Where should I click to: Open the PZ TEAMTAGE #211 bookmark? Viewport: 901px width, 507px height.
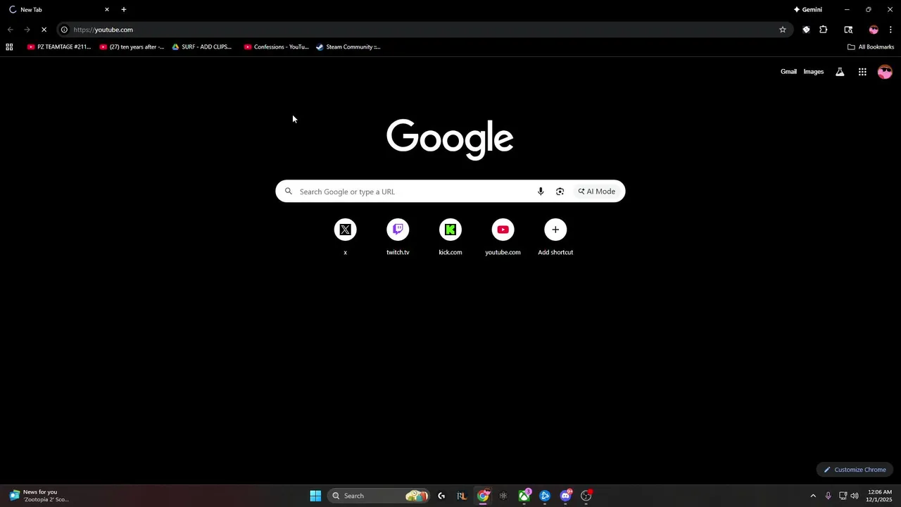tap(59, 47)
